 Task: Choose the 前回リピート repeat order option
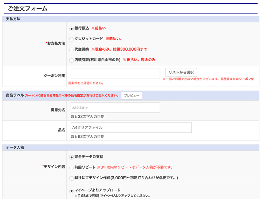click(x=72, y=168)
